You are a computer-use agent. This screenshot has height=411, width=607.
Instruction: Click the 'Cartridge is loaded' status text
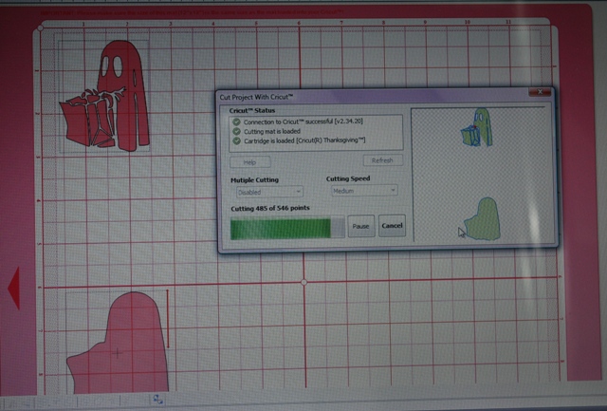pyautogui.click(x=304, y=140)
